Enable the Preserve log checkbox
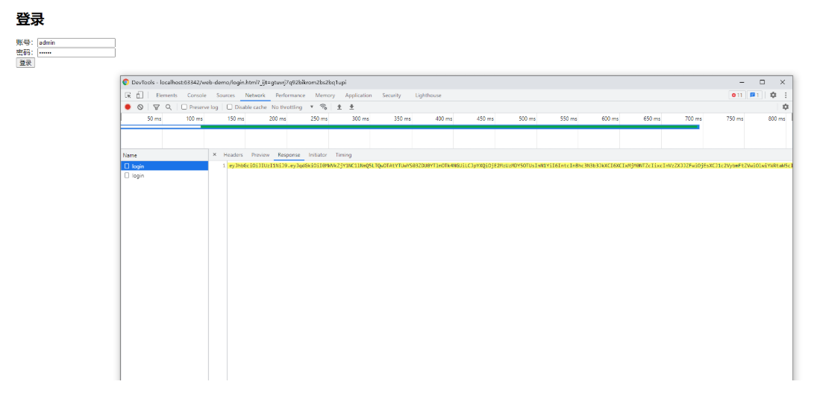 184,107
